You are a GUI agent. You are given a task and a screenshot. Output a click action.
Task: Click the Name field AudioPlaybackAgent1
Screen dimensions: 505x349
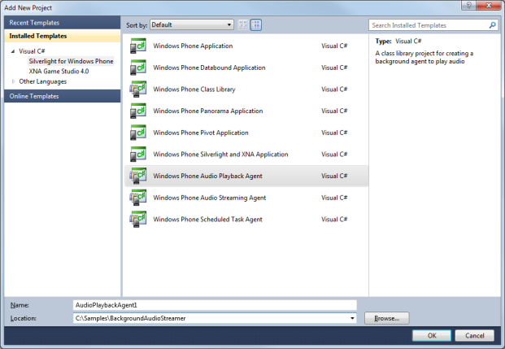click(215, 305)
